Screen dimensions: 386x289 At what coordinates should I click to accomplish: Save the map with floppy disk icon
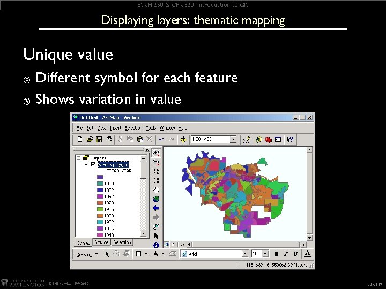click(x=99, y=139)
